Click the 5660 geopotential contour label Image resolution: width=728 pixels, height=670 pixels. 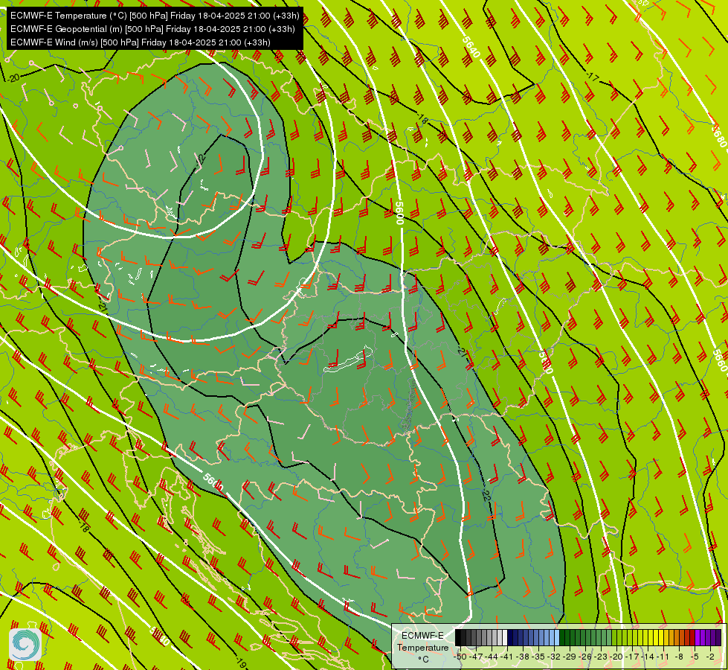pyautogui.click(x=719, y=360)
